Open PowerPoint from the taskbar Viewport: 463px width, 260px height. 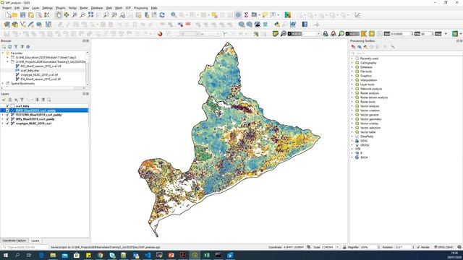point(171,255)
